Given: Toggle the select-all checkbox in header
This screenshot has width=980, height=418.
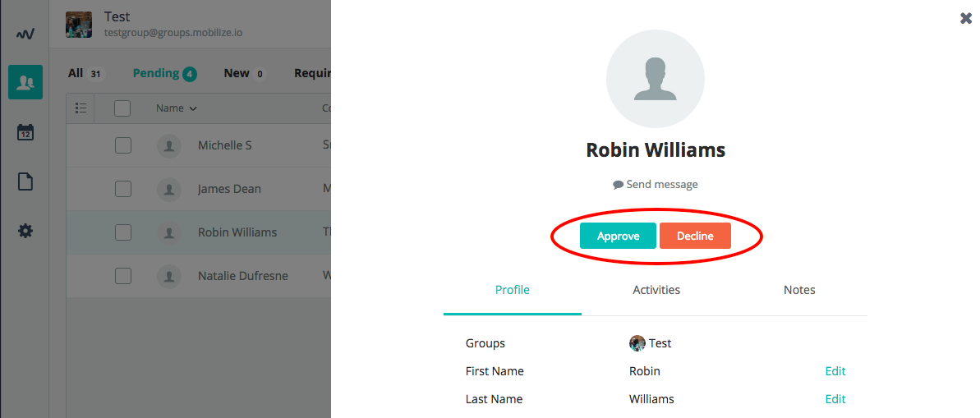Looking at the screenshot, I should (x=122, y=108).
